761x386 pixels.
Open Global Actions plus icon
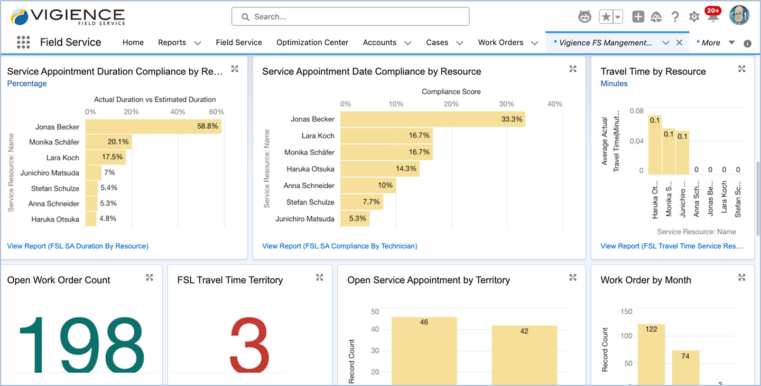(x=638, y=17)
